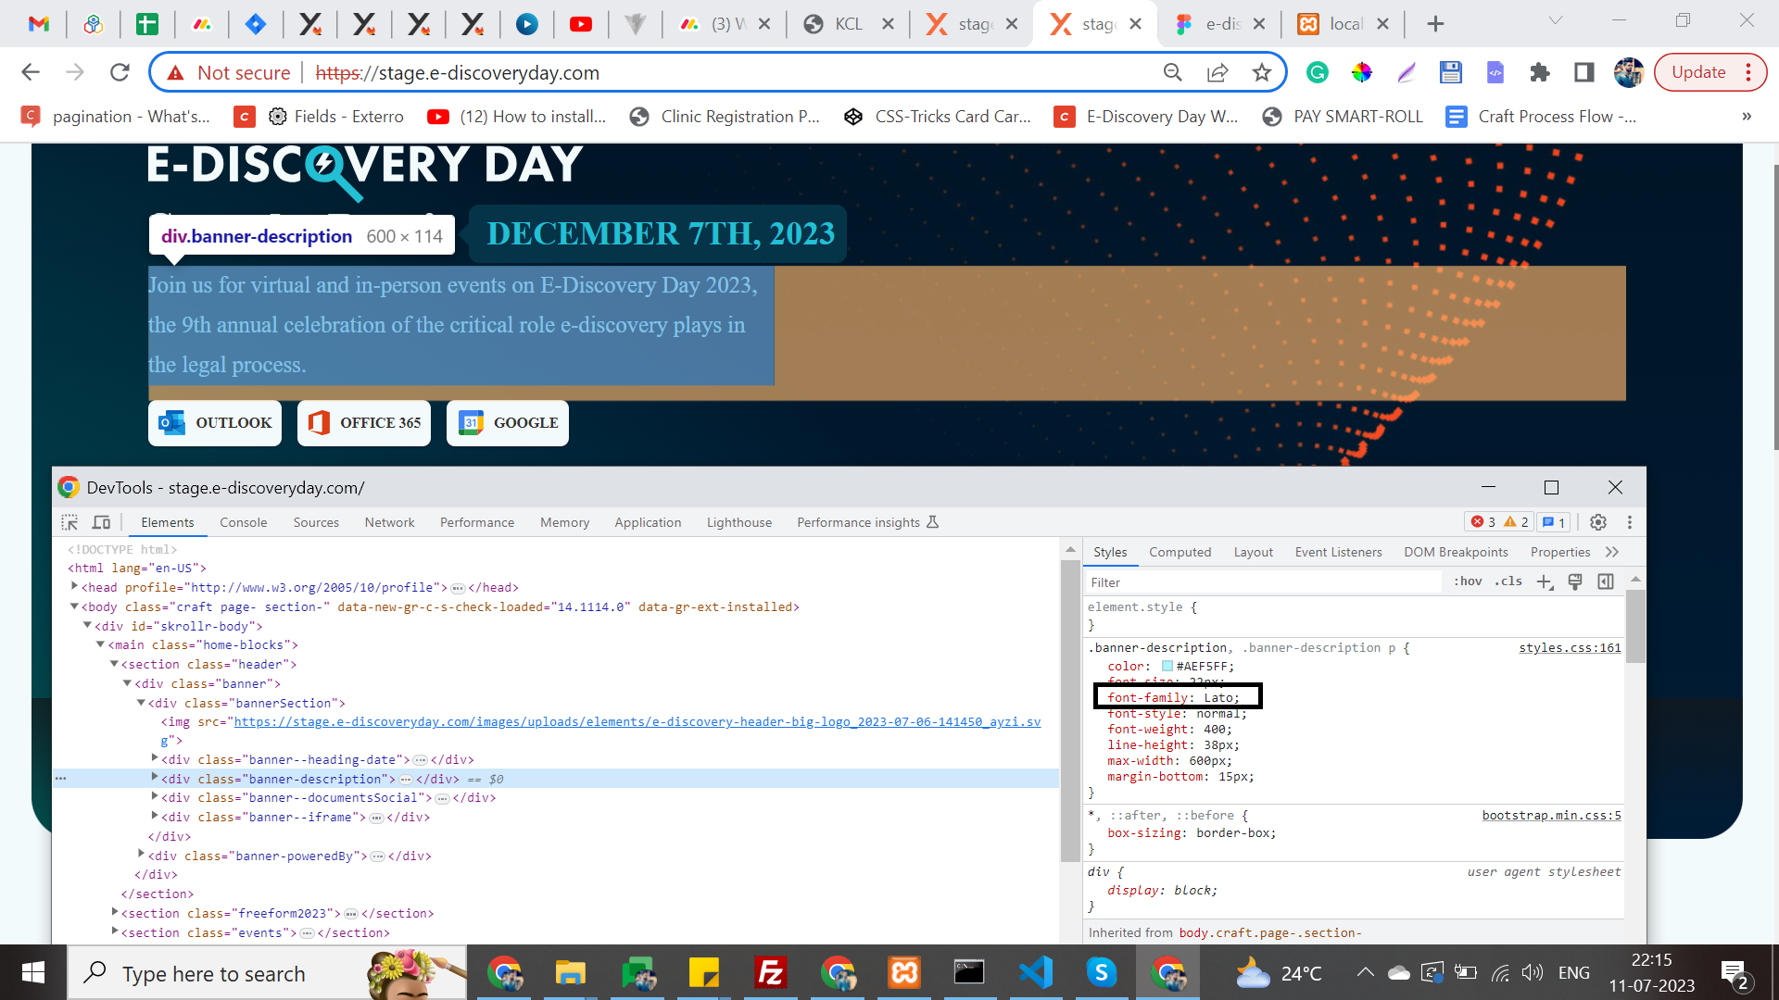Screen dimensions: 1779x1000
Task: Open FileZilla from the taskbar
Action: point(771,973)
